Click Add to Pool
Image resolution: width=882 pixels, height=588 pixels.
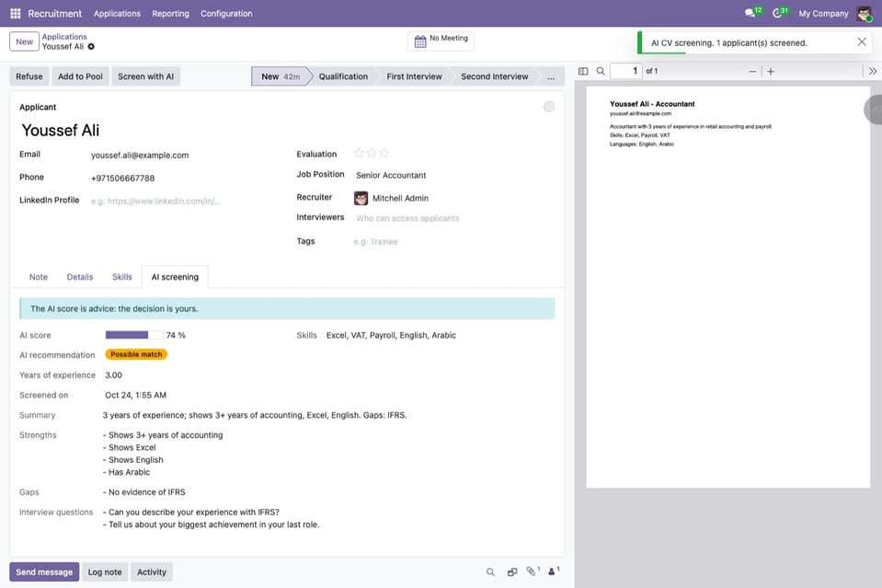tap(80, 76)
